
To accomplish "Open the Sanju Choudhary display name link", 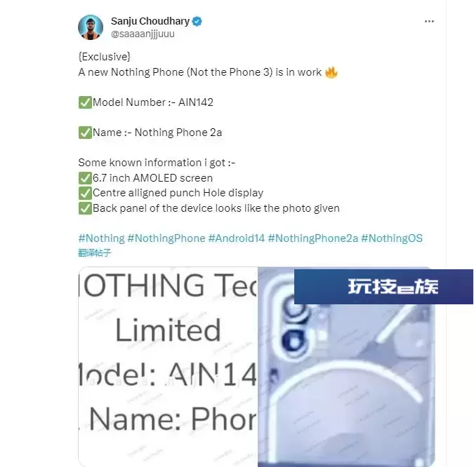I will coord(150,22).
